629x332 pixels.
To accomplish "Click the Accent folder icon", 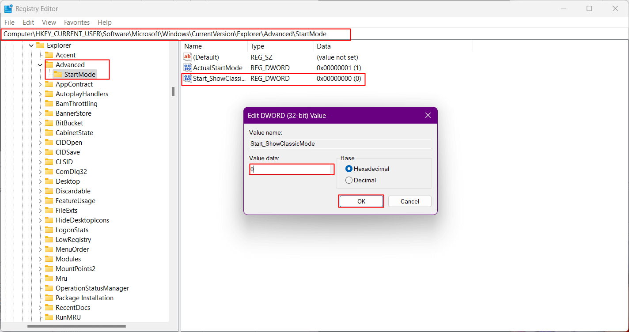I will 49,55.
